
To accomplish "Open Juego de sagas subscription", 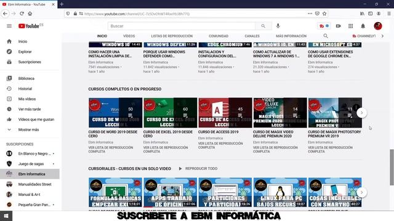I will click(x=30, y=164).
